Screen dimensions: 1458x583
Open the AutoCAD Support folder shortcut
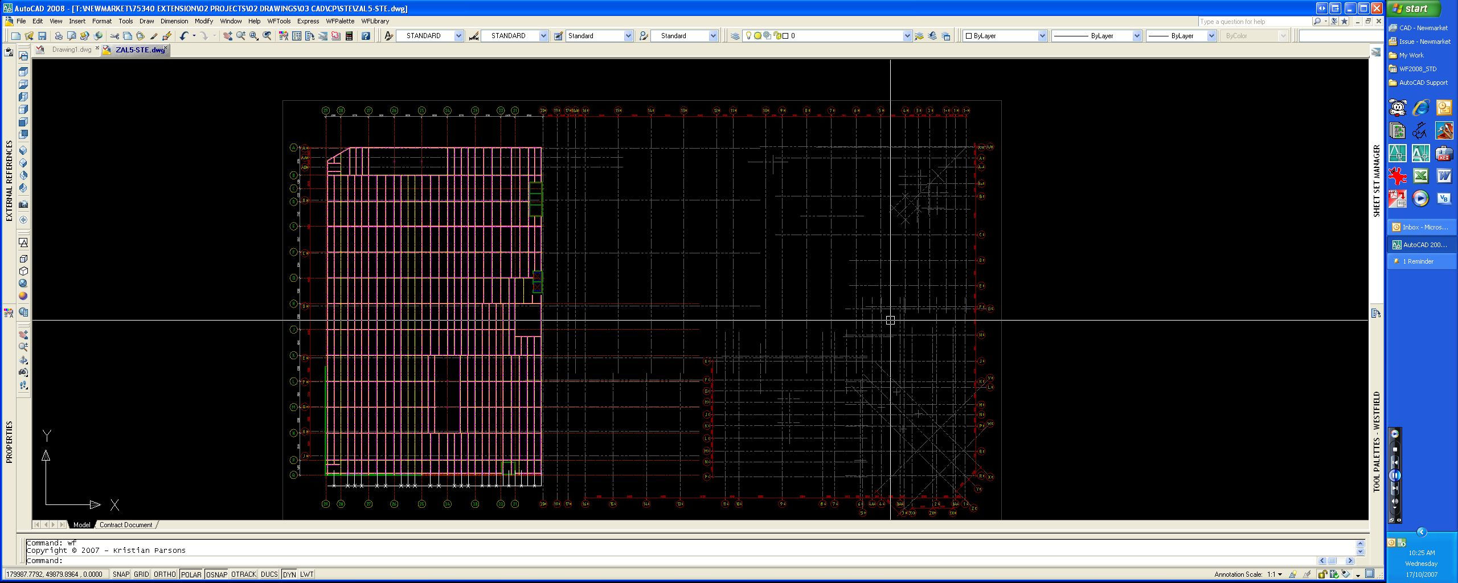[1418, 83]
